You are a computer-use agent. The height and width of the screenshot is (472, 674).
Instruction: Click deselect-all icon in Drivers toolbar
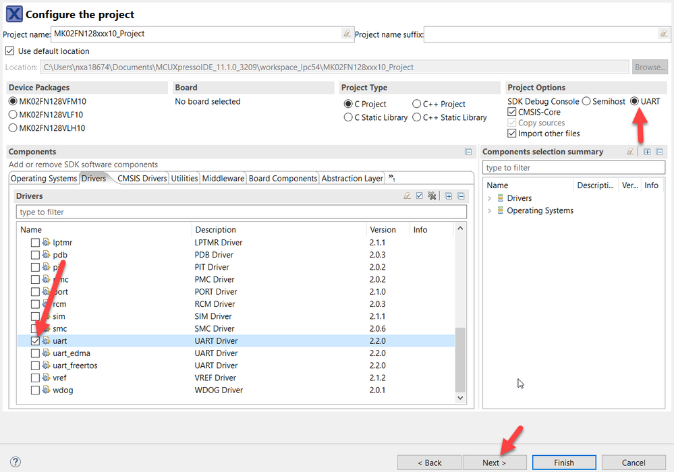(x=432, y=196)
